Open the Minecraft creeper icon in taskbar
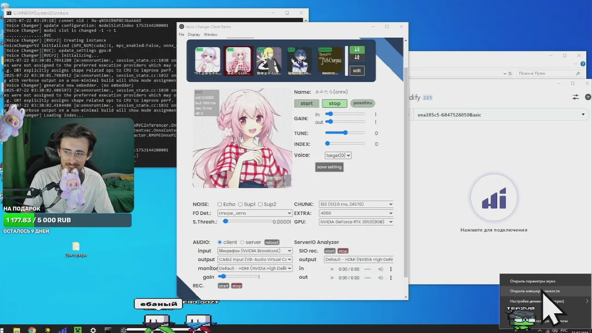This screenshot has width=592, height=333. click(78, 330)
